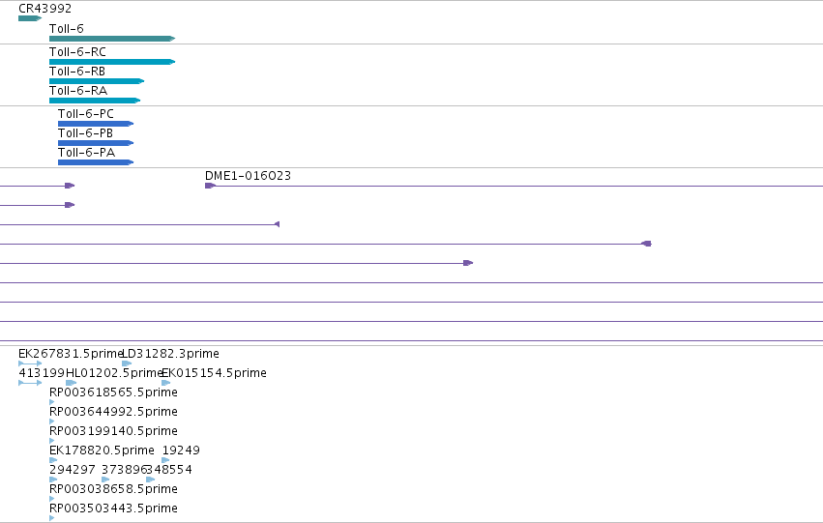Select the RP003618565.5prime label

113,392
